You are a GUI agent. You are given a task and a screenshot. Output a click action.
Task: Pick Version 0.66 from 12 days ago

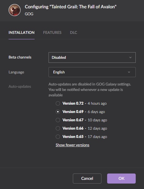point(58,128)
